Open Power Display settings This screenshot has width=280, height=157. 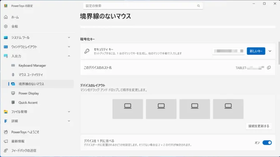[37, 93]
